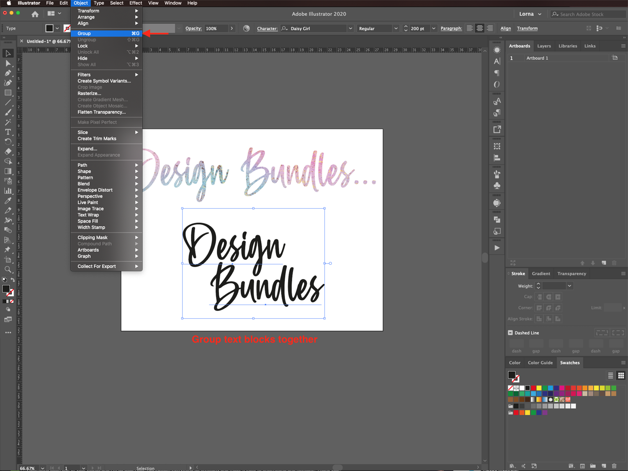This screenshot has height=471, width=628.
Task: Switch to the Layers tab
Action: click(x=544, y=46)
